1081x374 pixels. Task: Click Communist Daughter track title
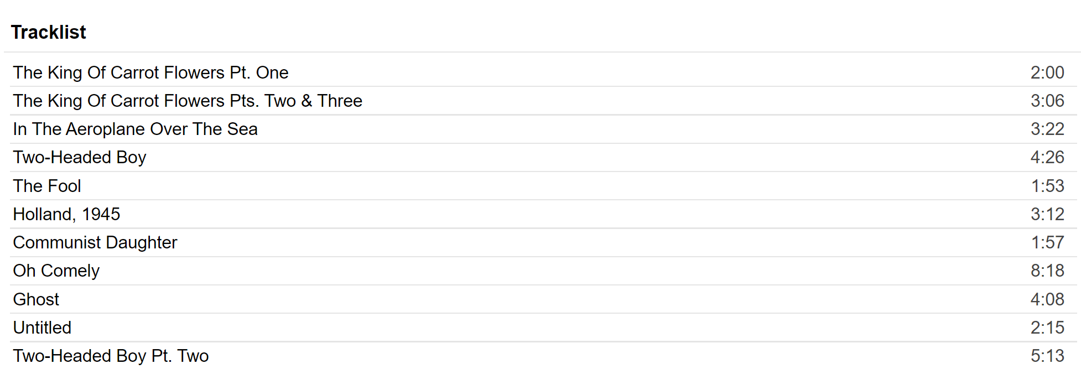[x=95, y=242]
